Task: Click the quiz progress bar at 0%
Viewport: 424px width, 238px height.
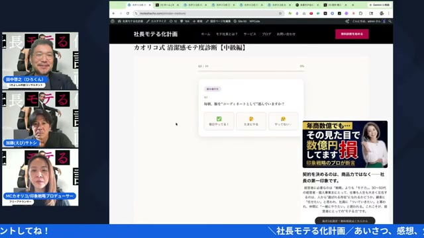Action: coord(251,71)
